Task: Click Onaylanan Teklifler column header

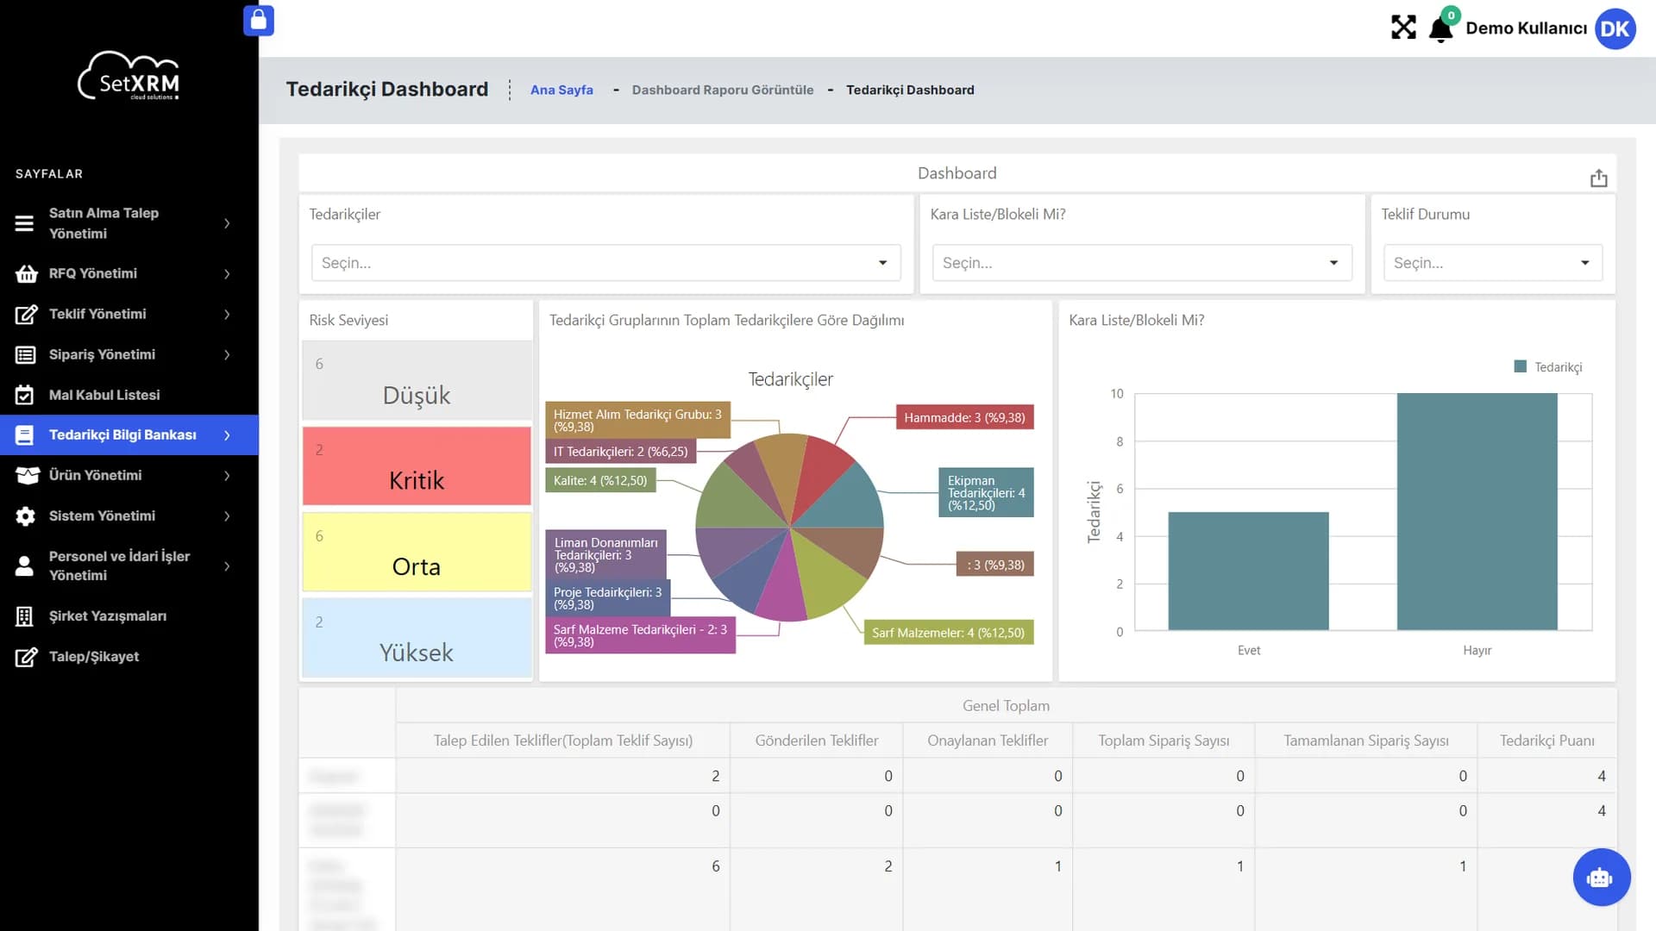Action: 988,740
